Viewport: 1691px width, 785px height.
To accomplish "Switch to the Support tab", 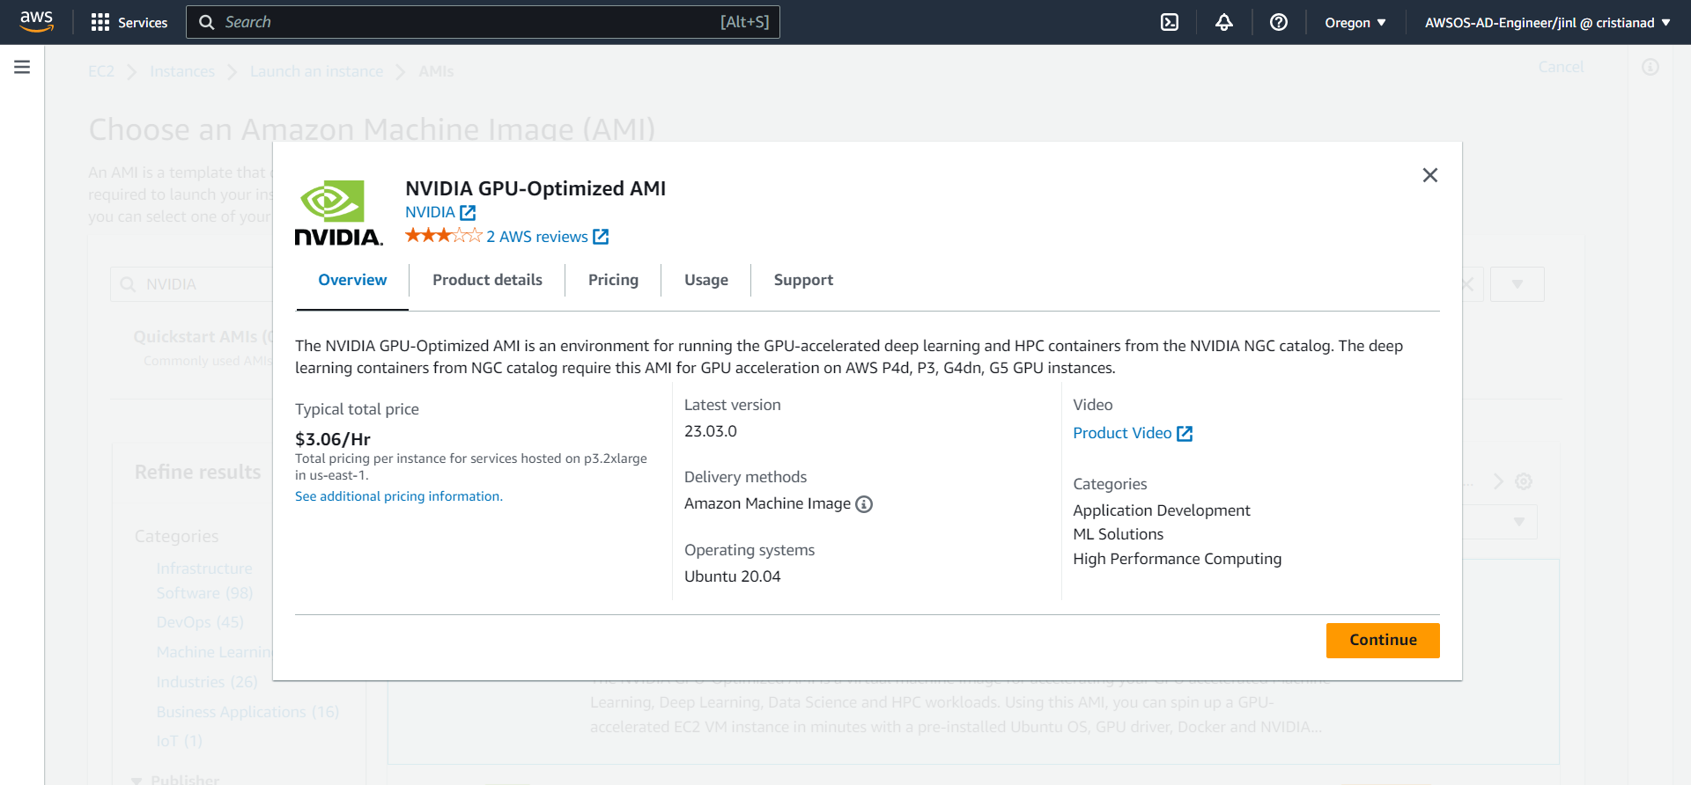I will click(803, 280).
